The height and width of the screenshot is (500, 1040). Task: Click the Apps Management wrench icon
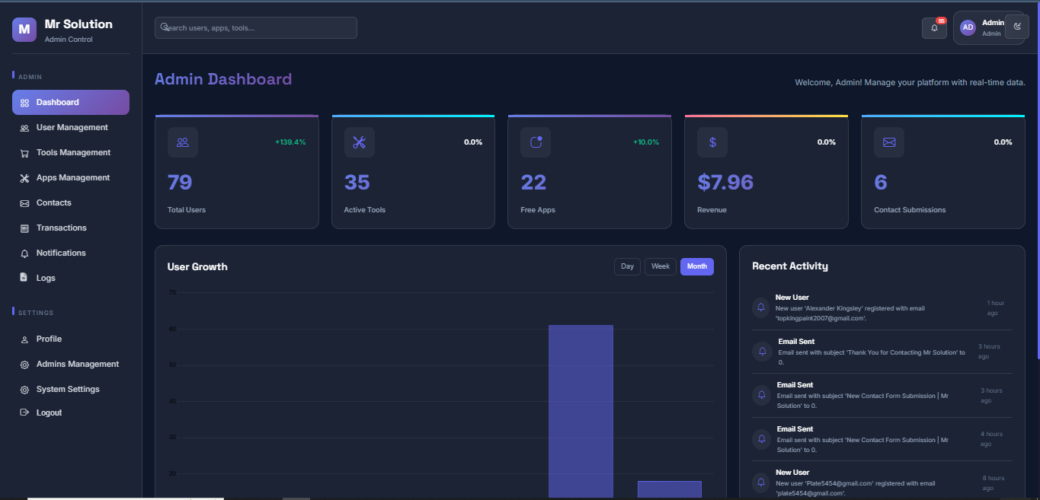(24, 178)
